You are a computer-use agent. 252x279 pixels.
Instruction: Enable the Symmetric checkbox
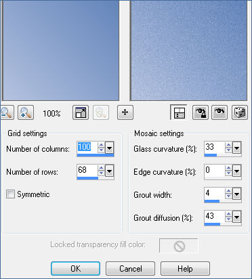[10, 194]
